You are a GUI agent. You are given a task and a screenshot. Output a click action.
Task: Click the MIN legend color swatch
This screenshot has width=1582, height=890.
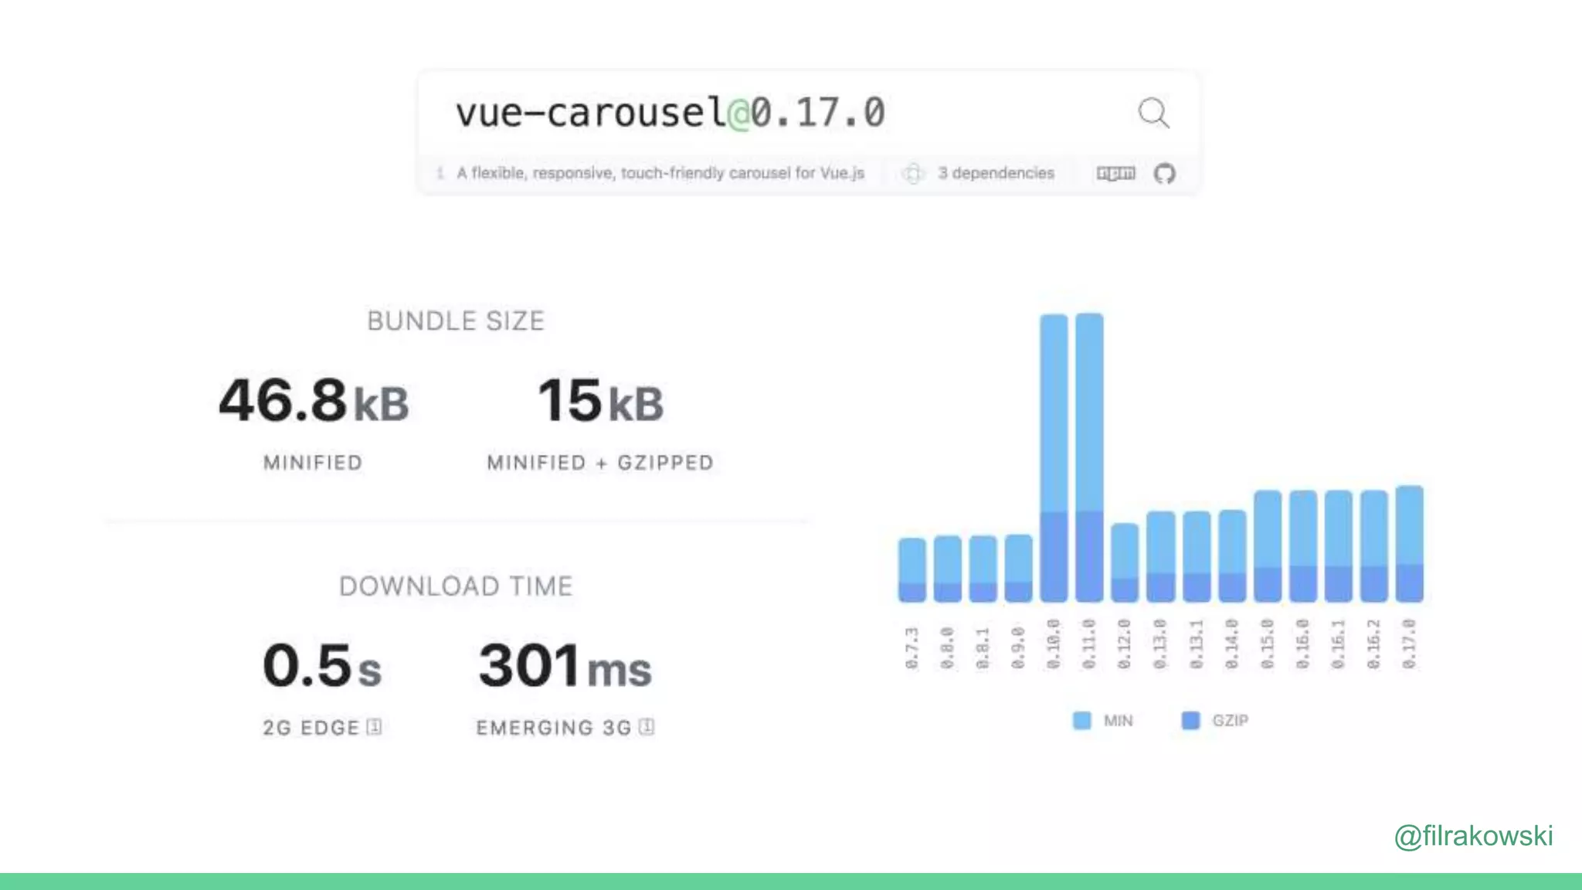[1081, 720]
